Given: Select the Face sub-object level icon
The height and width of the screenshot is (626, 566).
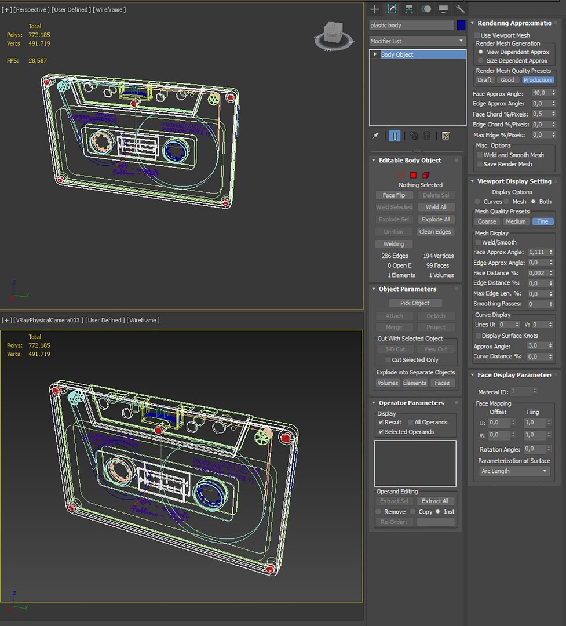Looking at the screenshot, I should pyautogui.click(x=413, y=175).
